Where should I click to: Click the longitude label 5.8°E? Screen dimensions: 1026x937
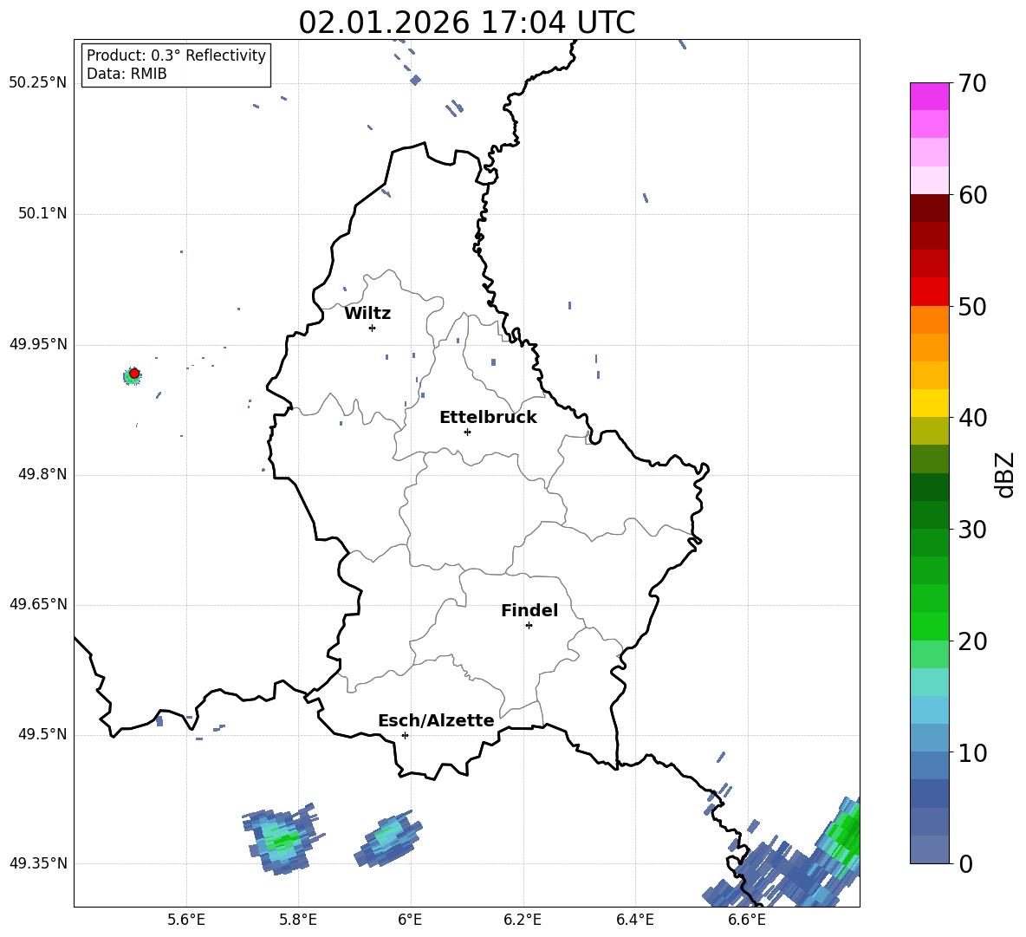pos(298,920)
